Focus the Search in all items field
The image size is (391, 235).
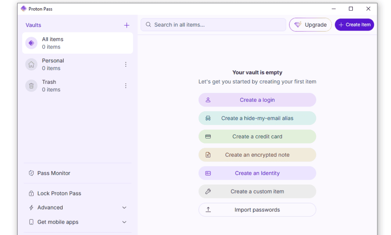(217, 25)
